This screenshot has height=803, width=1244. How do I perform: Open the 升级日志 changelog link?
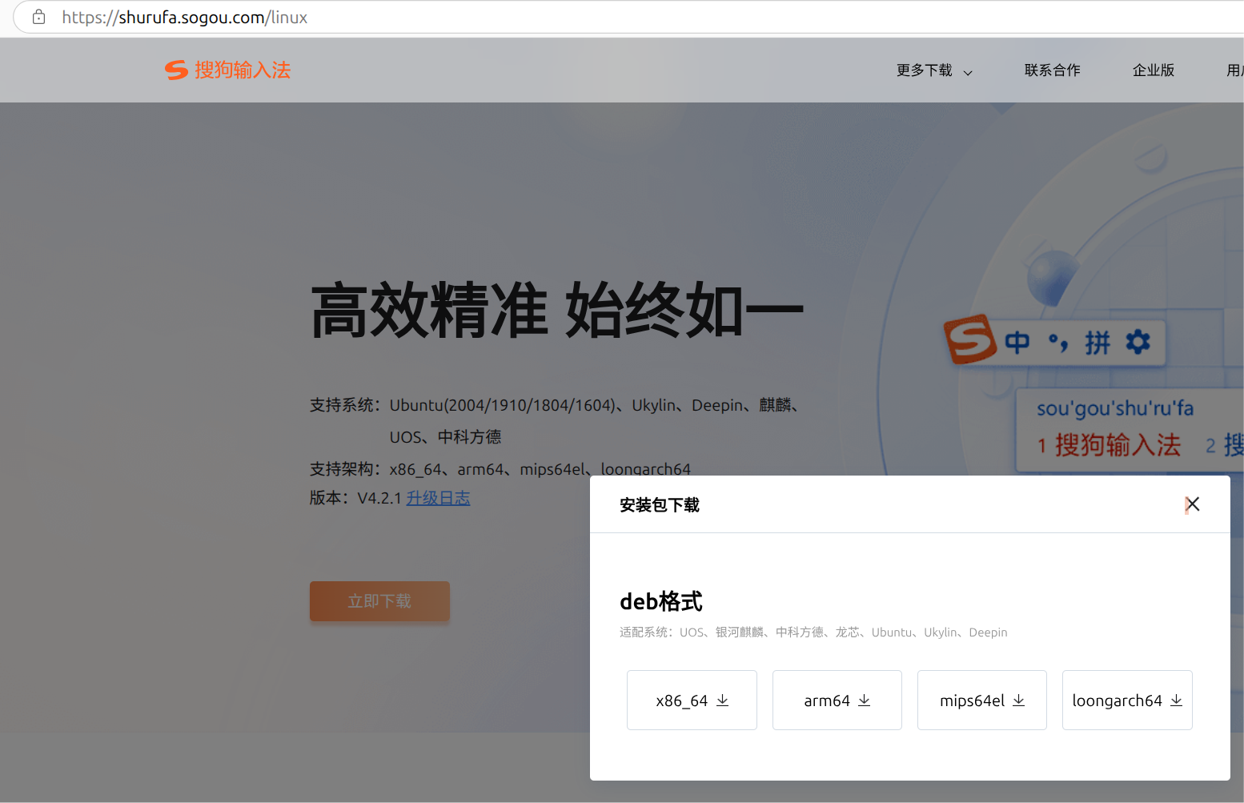tap(438, 498)
